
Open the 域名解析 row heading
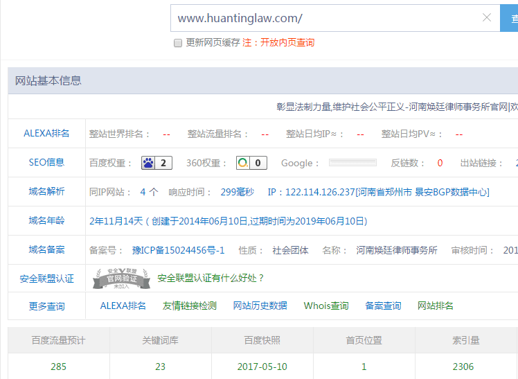click(x=46, y=191)
